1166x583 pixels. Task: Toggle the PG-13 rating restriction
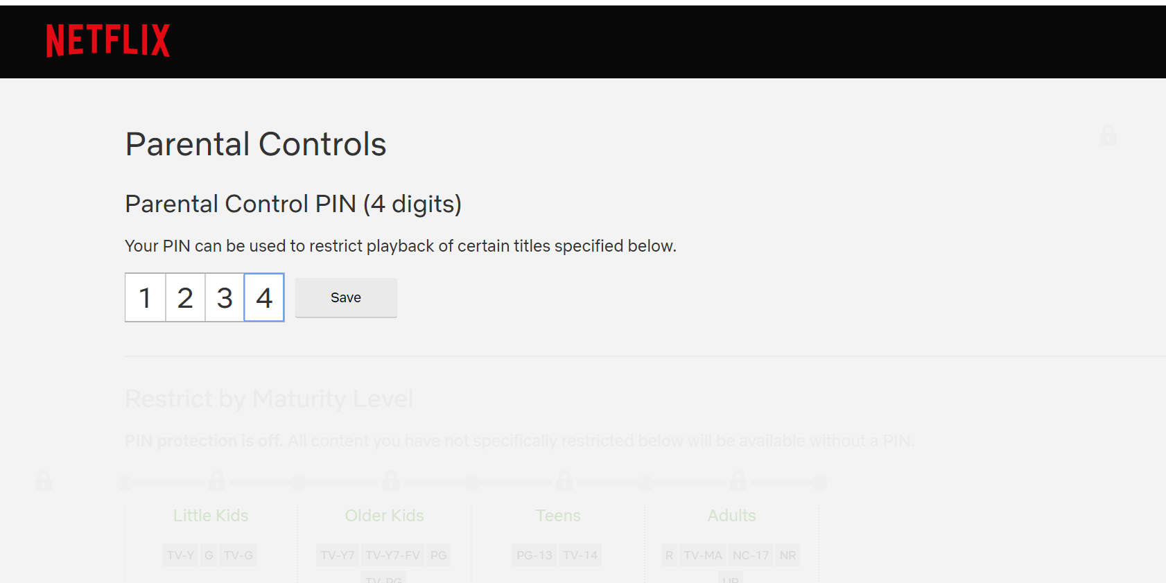pyautogui.click(x=534, y=555)
